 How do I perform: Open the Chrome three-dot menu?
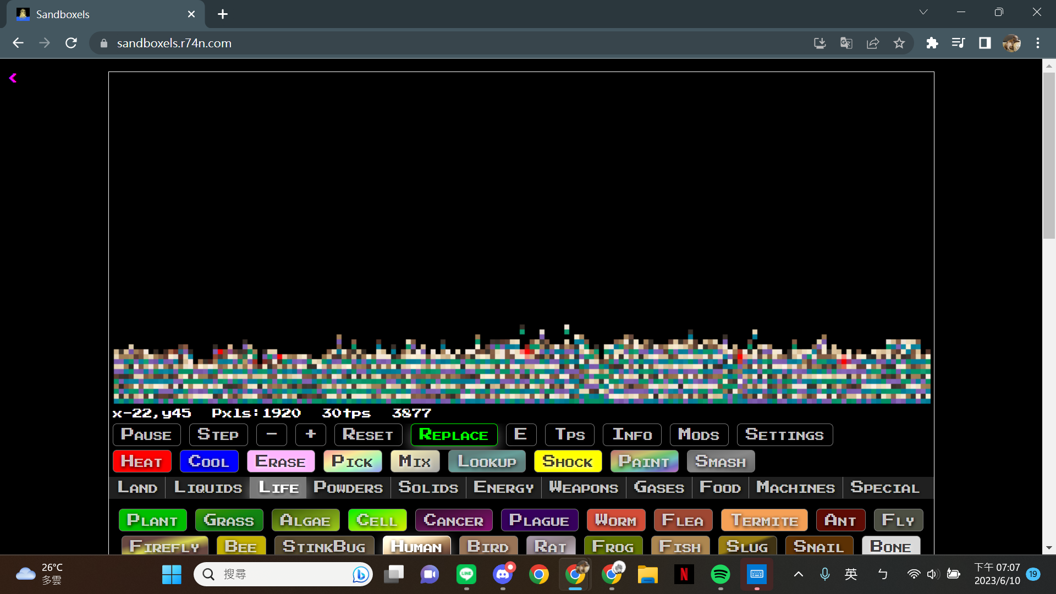(x=1038, y=43)
